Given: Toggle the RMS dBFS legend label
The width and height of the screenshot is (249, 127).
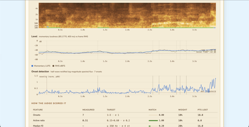Looking at the screenshot, I should coord(60,66).
